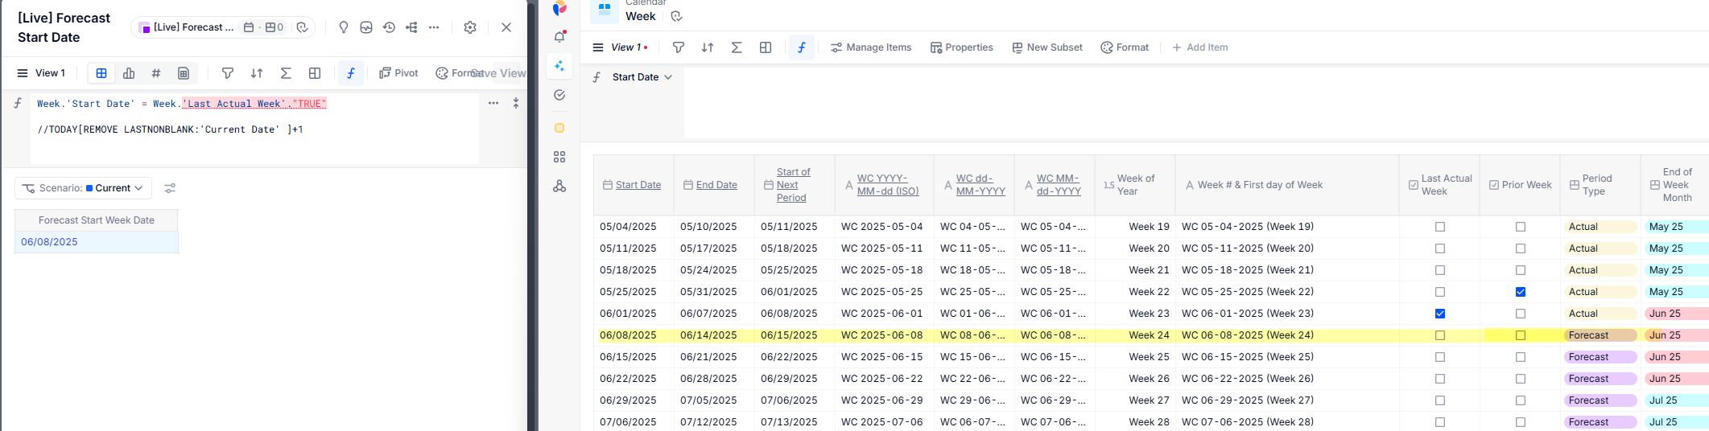Click the Start of Next Period column header

click(794, 185)
